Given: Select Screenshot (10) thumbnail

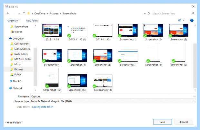Looking at the screenshot, I should (52, 78).
